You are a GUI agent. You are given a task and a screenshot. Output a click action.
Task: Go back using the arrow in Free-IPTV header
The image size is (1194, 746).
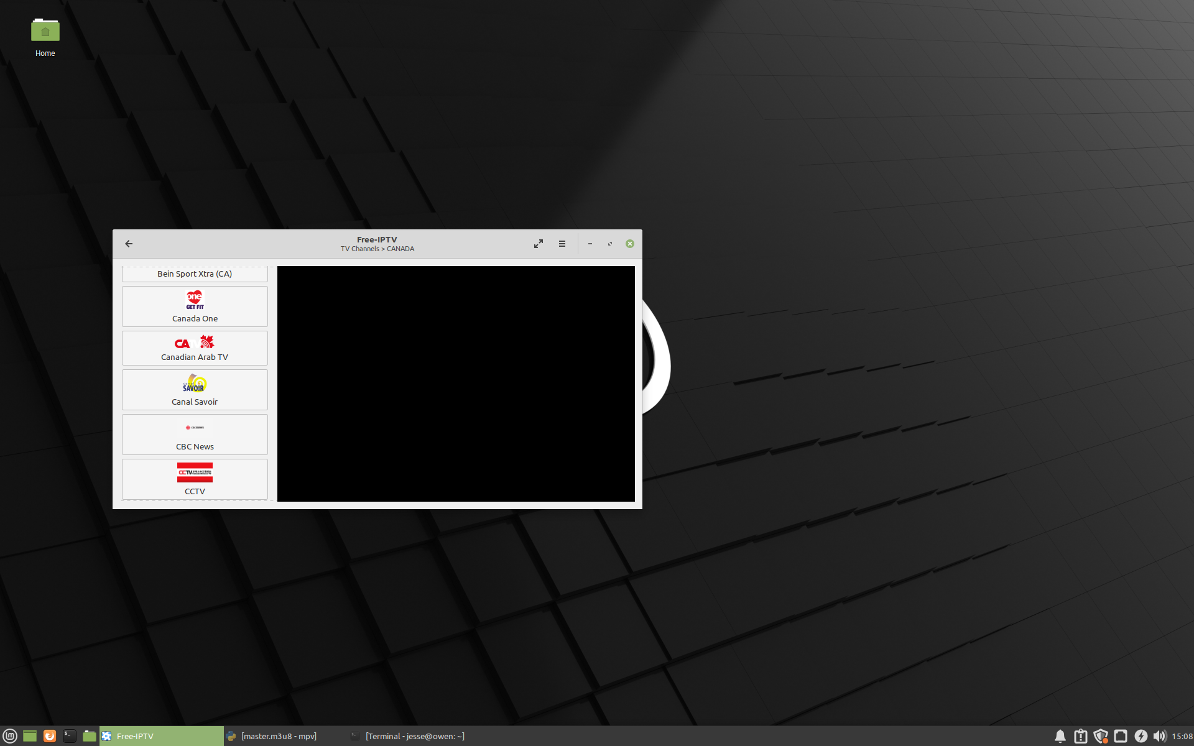pyautogui.click(x=129, y=244)
